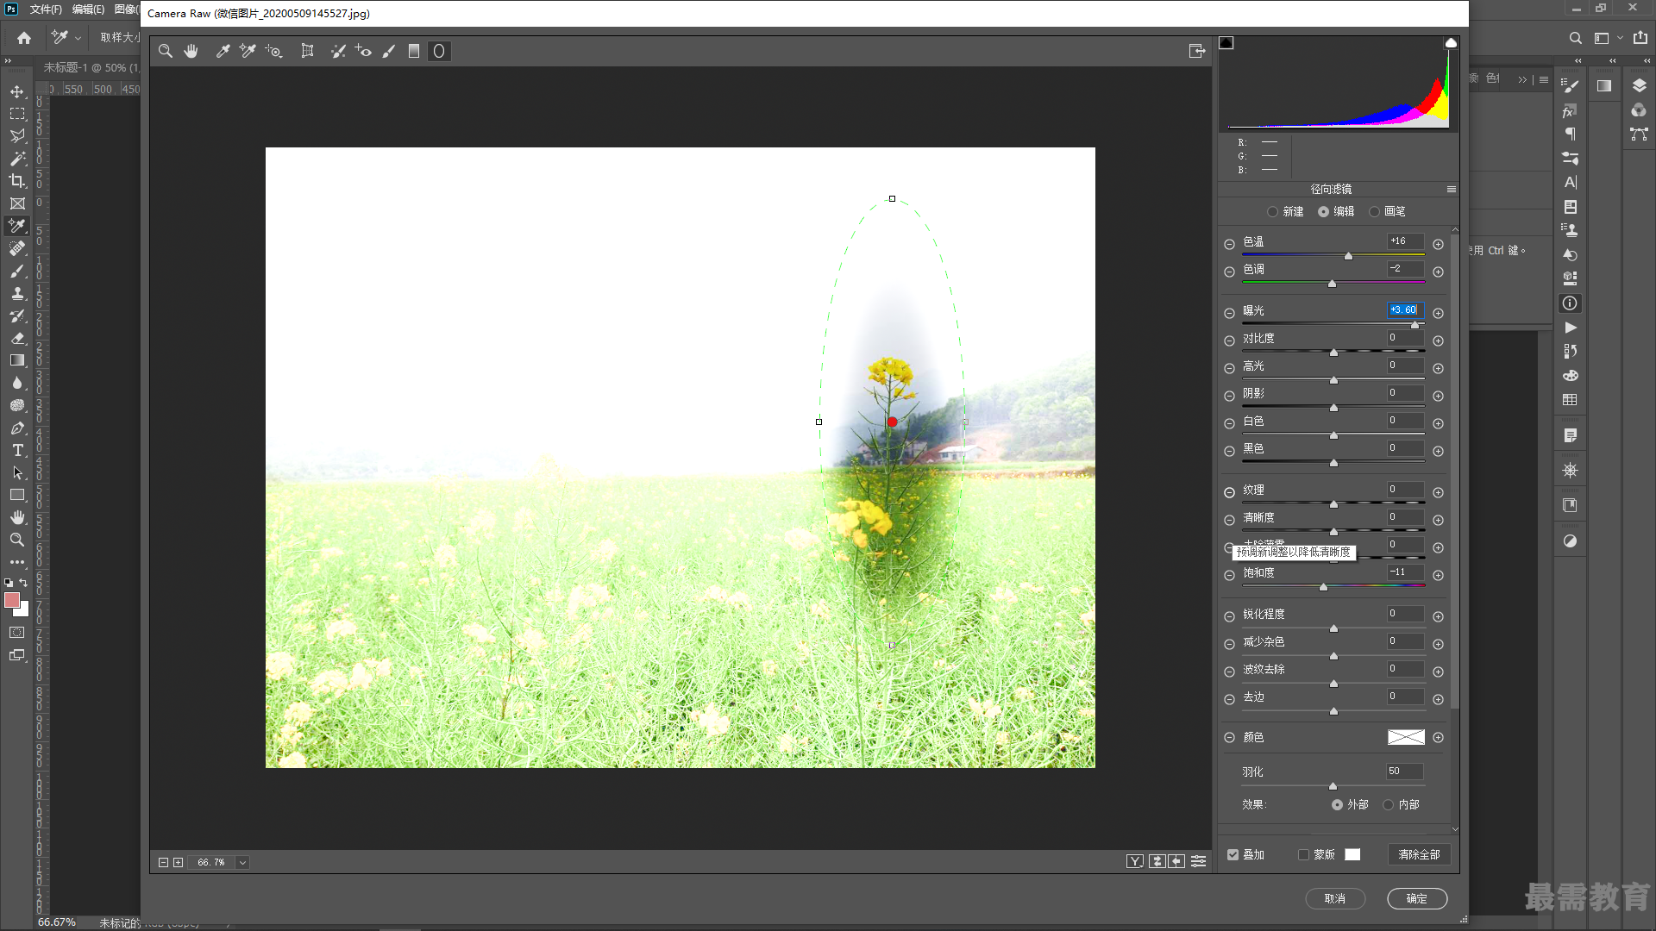Viewport: 1656px width, 931px height.
Task: Decrease 色温 with minus button
Action: pyautogui.click(x=1229, y=245)
